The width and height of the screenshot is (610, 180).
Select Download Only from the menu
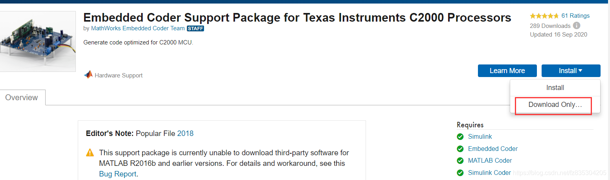pos(555,105)
